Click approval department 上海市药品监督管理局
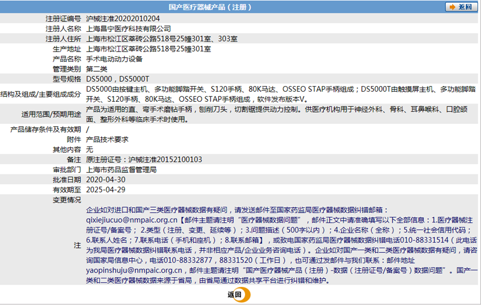The height and width of the screenshot is (305, 481). (x=121, y=170)
